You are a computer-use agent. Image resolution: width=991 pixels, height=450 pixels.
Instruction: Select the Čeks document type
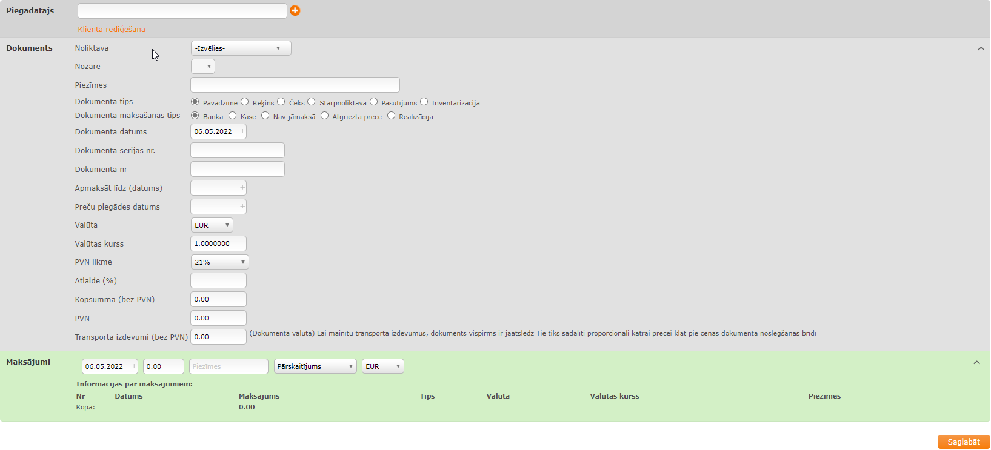(281, 102)
